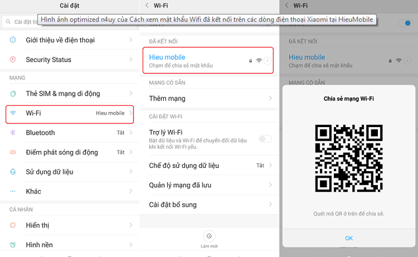This screenshot has height=257, width=418.
Task: Tap Cài đặt bổ sung
Action: 209,204
